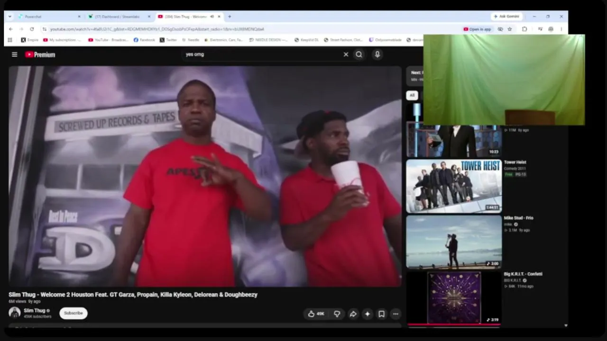Open Slim Thug channel avatar
Viewport: 607px width, 341px height.
pos(15,313)
